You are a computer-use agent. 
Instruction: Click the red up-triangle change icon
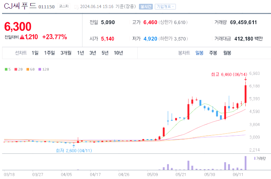pos(22,37)
